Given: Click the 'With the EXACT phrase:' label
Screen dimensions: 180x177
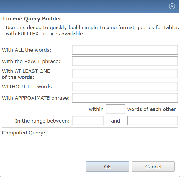Looking at the screenshot, I should pos(31,62).
